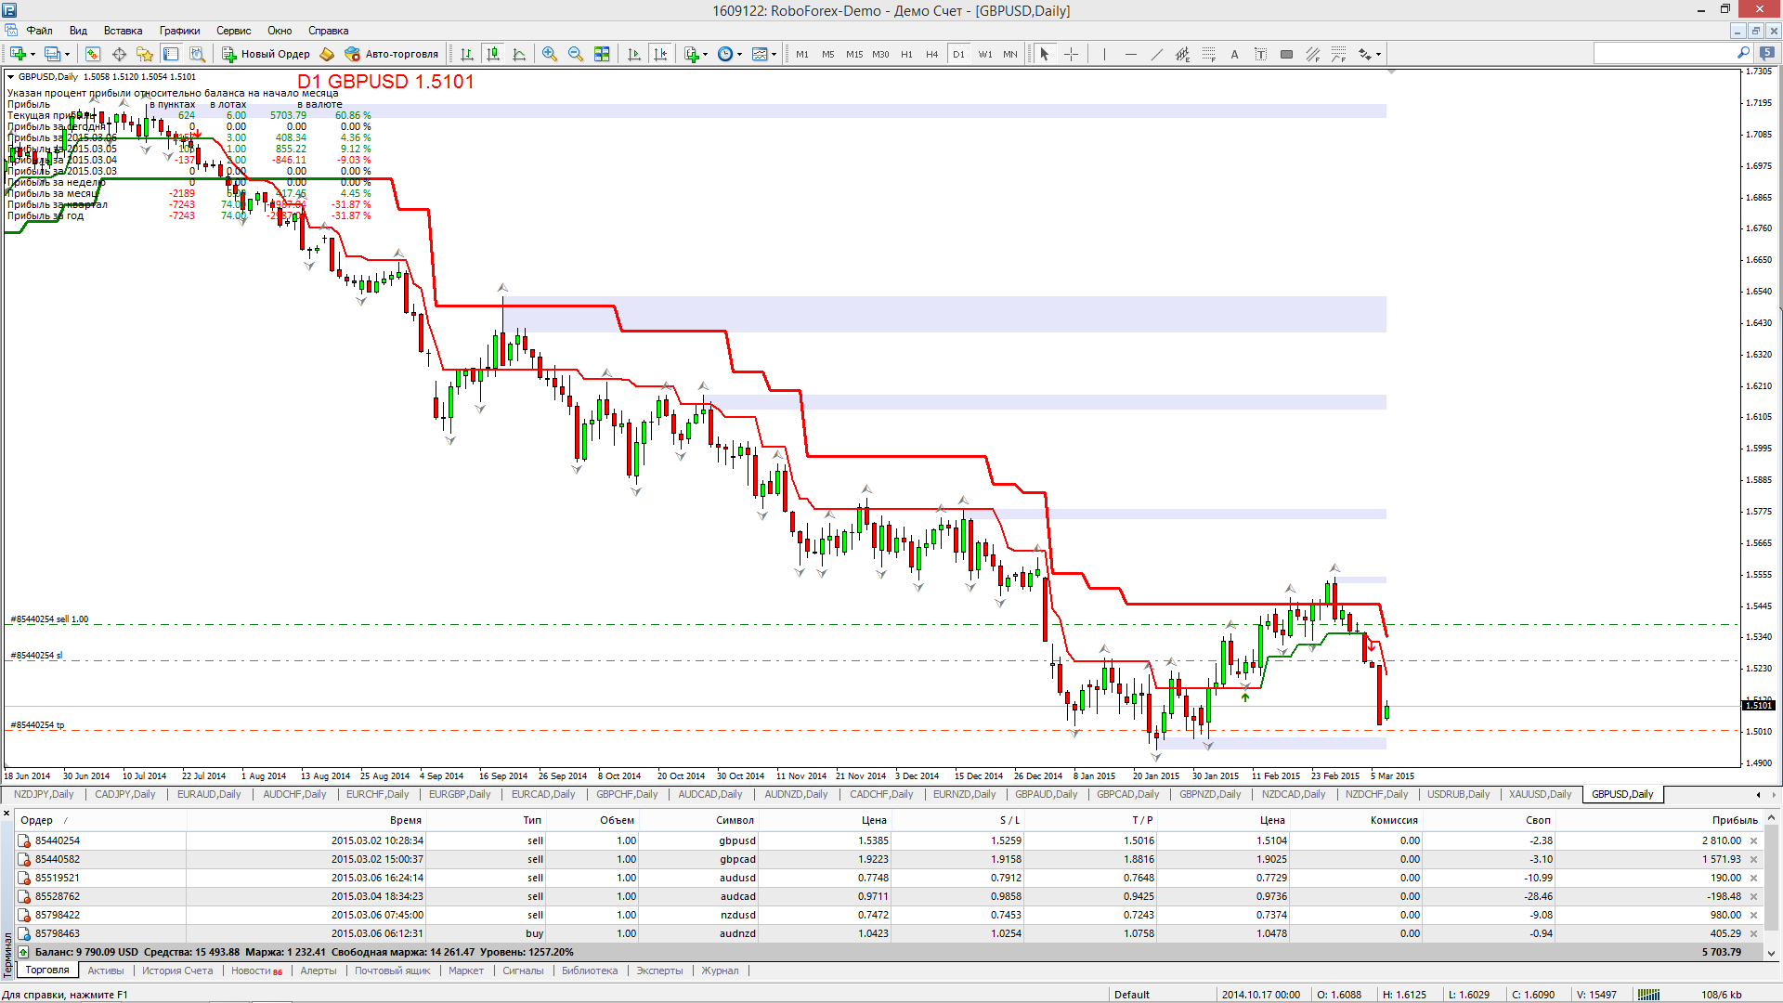
Task: Open the История Счета terminal tab
Action: tap(177, 970)
